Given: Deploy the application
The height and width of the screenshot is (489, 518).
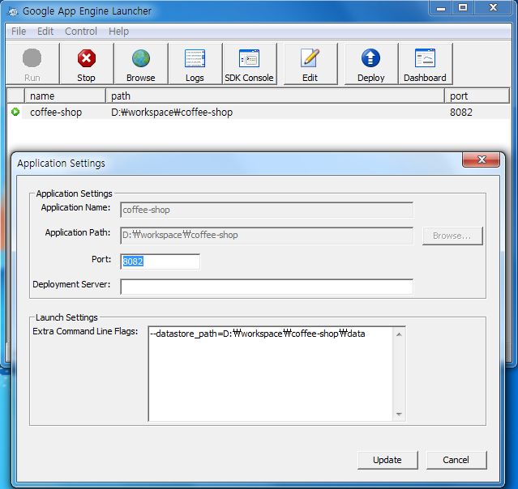Looking at the screenshot, I should click(370, 64).
